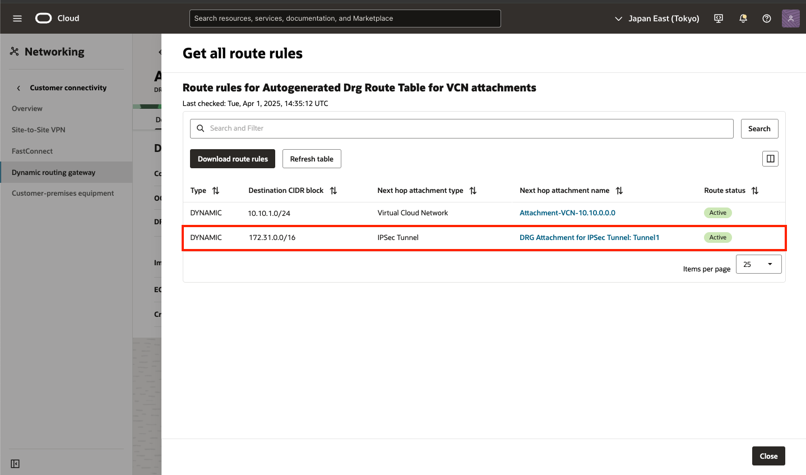Viewport: 806px width, 475px height.
Task: Click the Search button
Action: point(759,128)
